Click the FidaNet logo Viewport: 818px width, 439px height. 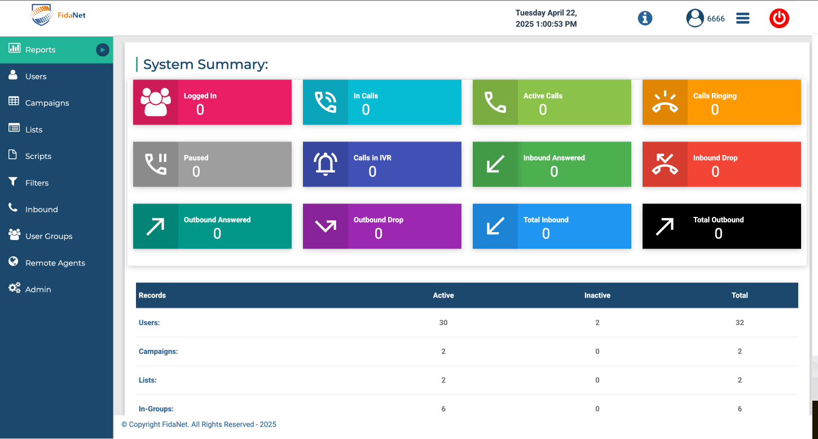point(59,15)
